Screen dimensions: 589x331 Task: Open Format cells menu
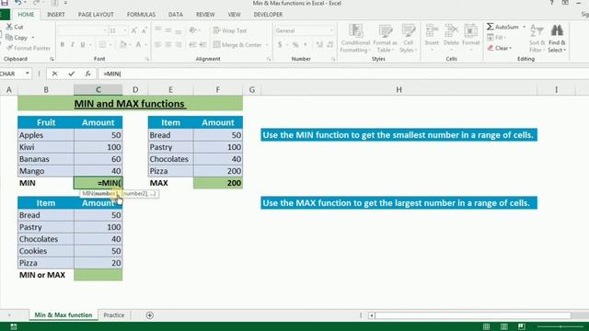click(x=470, y=37)
